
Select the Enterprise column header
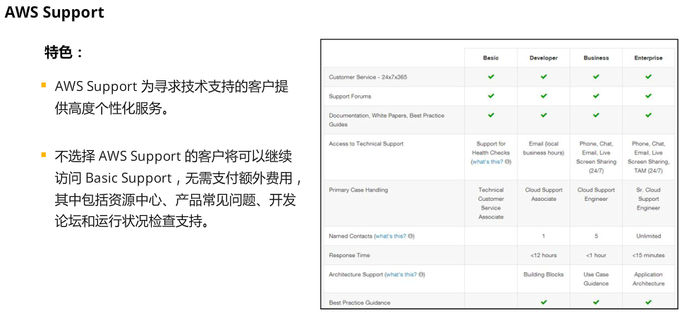[x=648, y=58]
